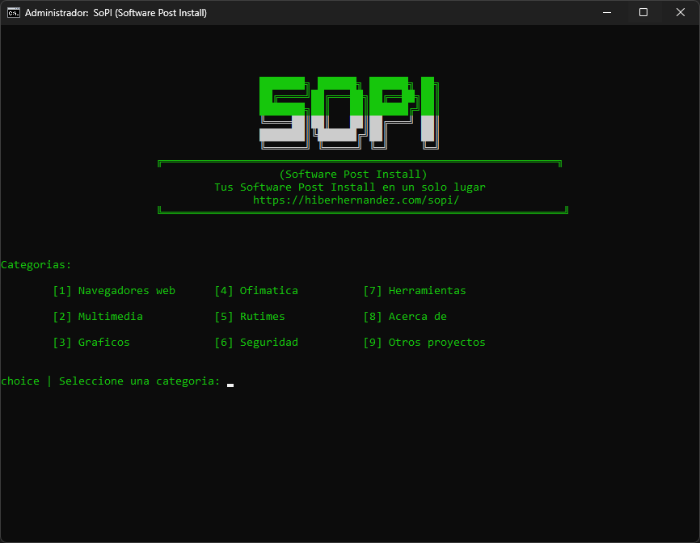Choose the Seguridad category entry
This screenshot has width=700, height=543.
[256, 343]
